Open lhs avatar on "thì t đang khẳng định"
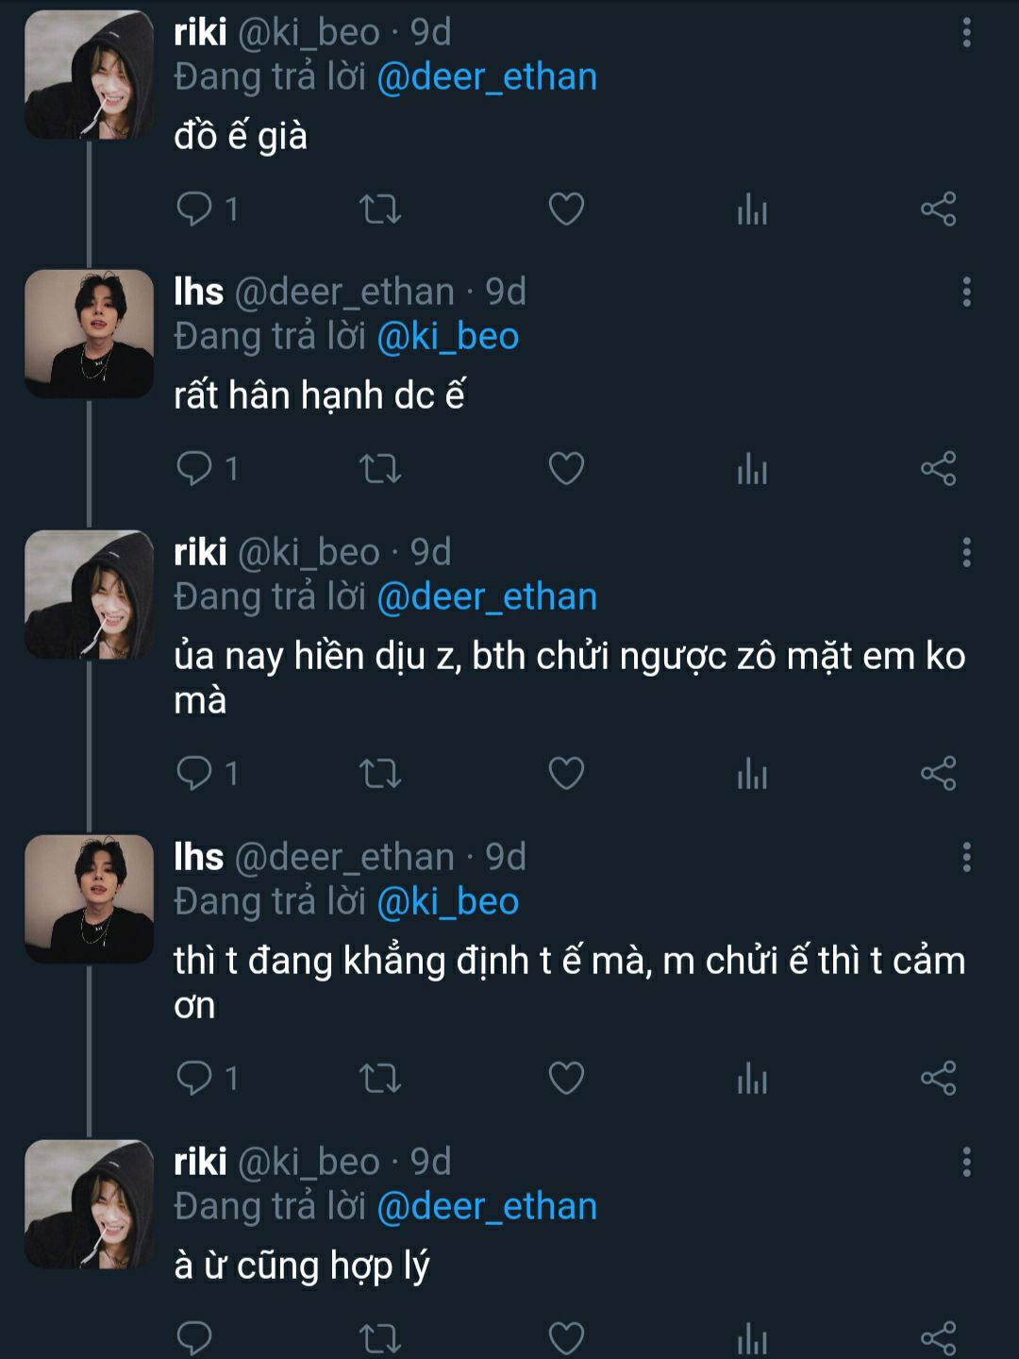This screenshot has height=1359, width=1019. [x=89, y=899]
